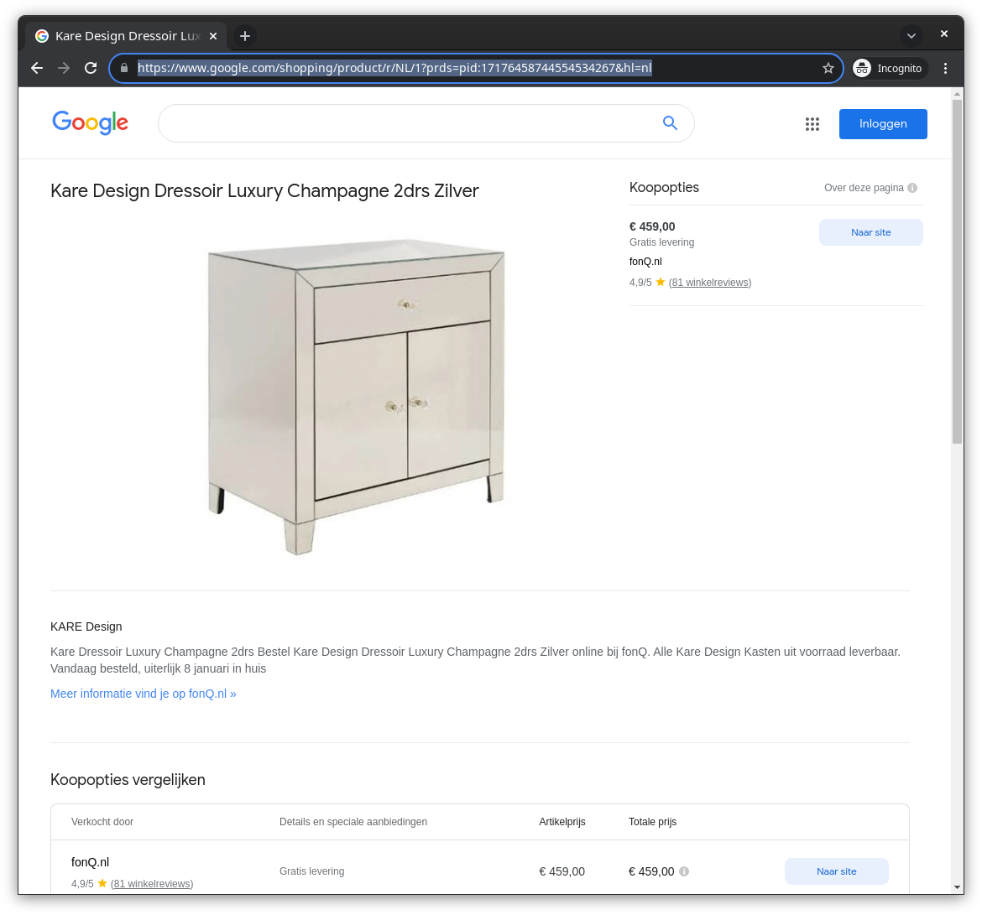
Task: Click fonQ.nl seller name in the comparison table
Action: (90, 862)
